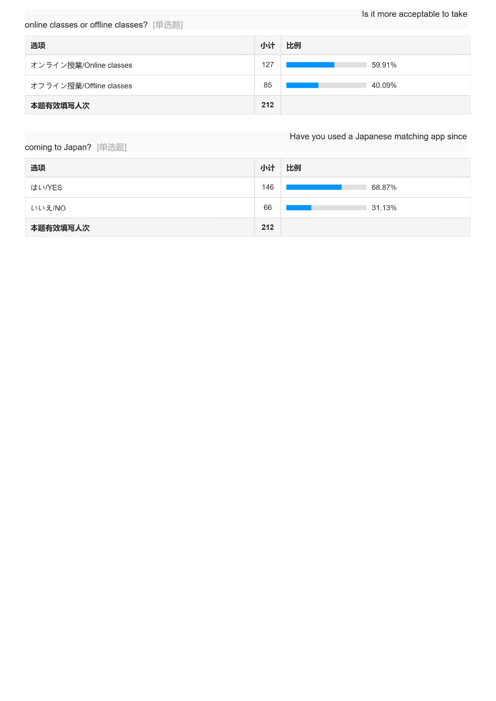Click the [单选题] tag beside the offline classes question
Viewport: 496px width, 701px height.
(x=168, y=25)
